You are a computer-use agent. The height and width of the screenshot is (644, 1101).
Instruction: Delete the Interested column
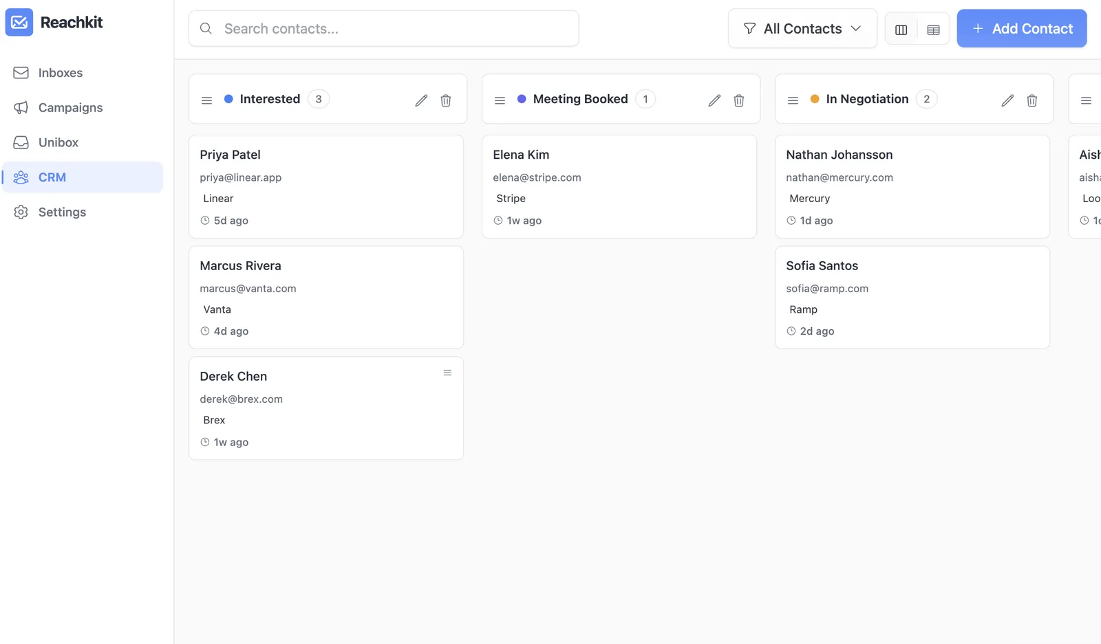pos(446,100)
